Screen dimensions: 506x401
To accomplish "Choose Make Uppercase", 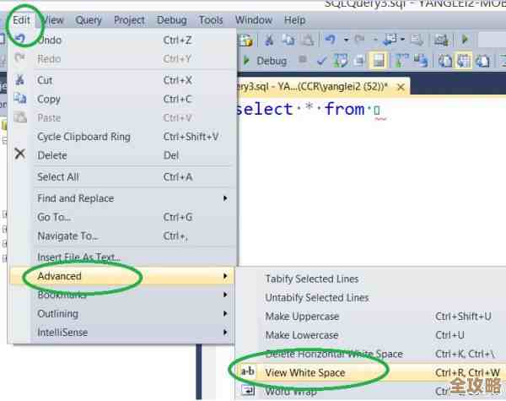I will [x=371, y=317].
